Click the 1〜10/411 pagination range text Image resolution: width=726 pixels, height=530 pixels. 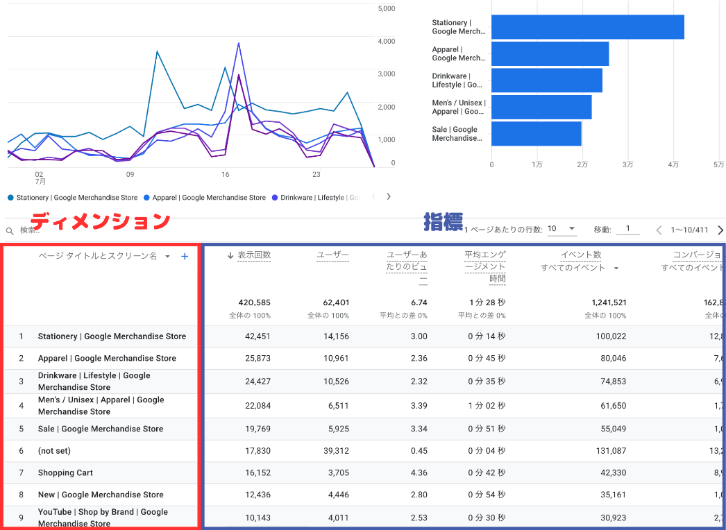[689, 230]
